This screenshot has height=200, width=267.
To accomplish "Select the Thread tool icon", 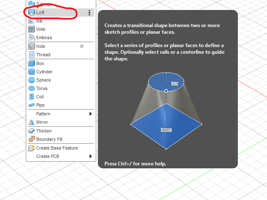I will (31, 55).
